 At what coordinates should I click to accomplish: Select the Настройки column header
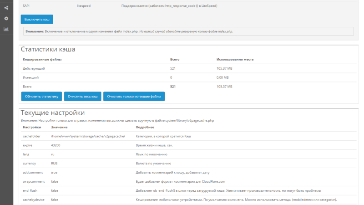32,127
